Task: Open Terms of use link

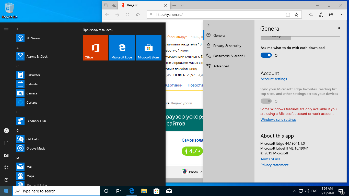Action: pyautogui.click(x=270, y=159)
